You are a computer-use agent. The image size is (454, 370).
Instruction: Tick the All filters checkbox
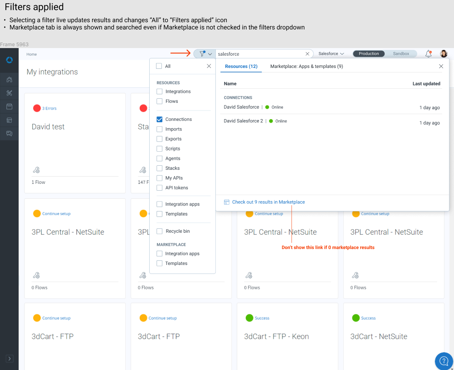click(159, 66)
